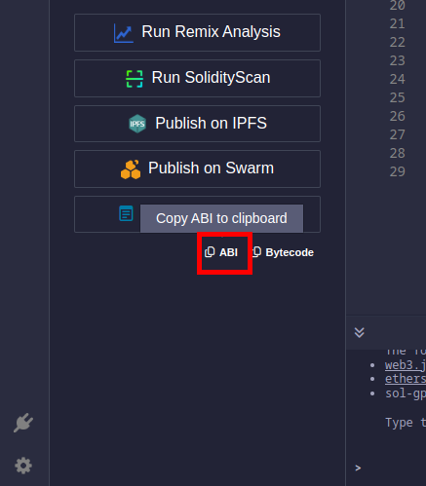Open the web3.js link in terminal
Image resolution: width=426 pixels, height=486 pixels.
[406, 365]
